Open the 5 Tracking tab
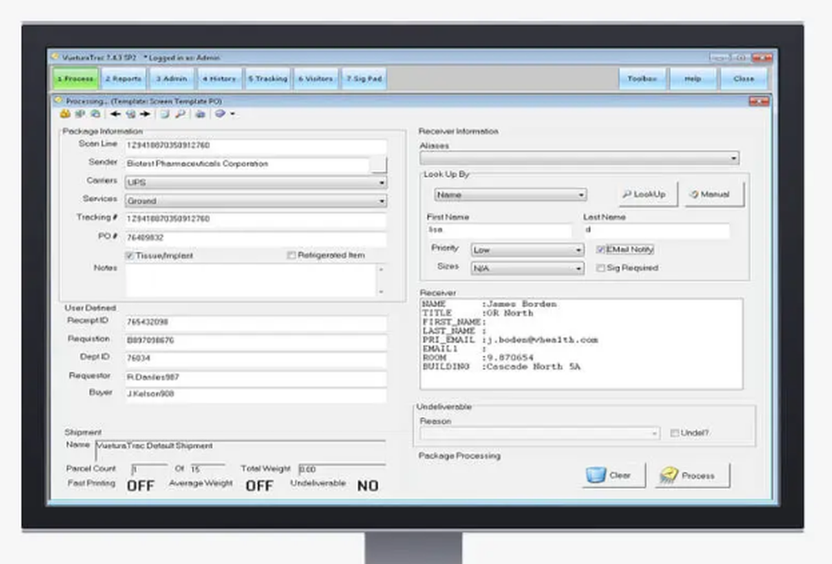Viewport: 832px width, 564px height. (267, 78)
